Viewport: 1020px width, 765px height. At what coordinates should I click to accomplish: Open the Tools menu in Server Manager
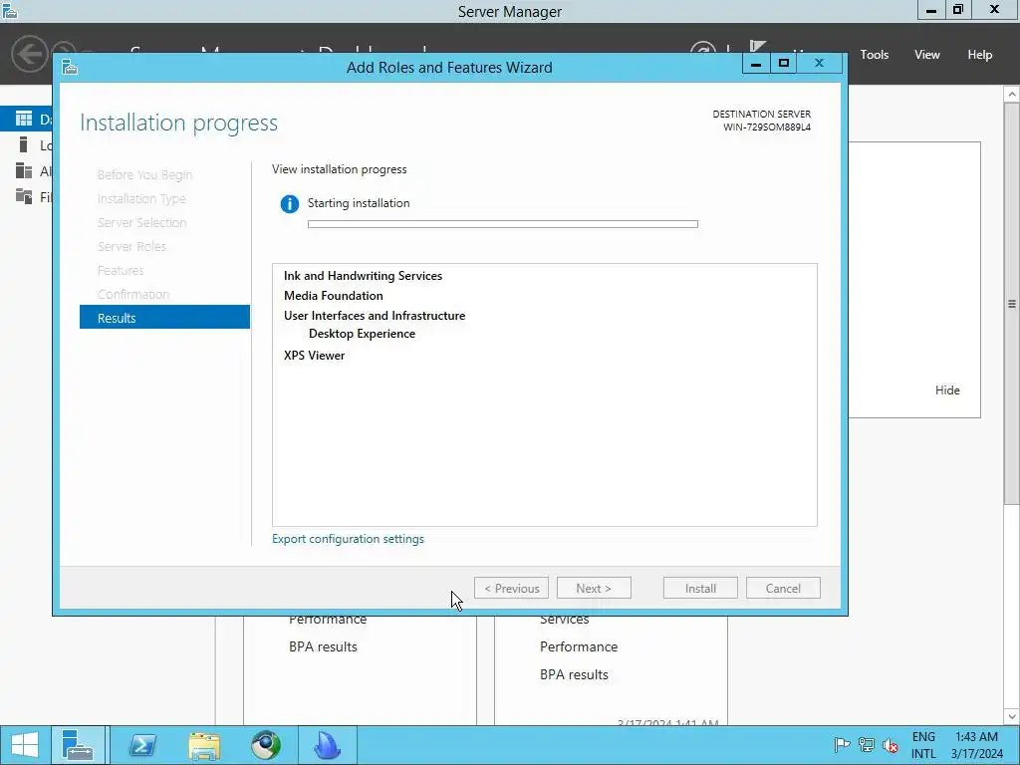[x=875, y=55]
